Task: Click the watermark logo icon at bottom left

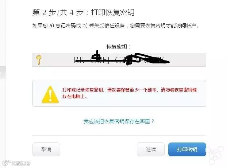Action: pyautogui.click(x=7, y=163)
